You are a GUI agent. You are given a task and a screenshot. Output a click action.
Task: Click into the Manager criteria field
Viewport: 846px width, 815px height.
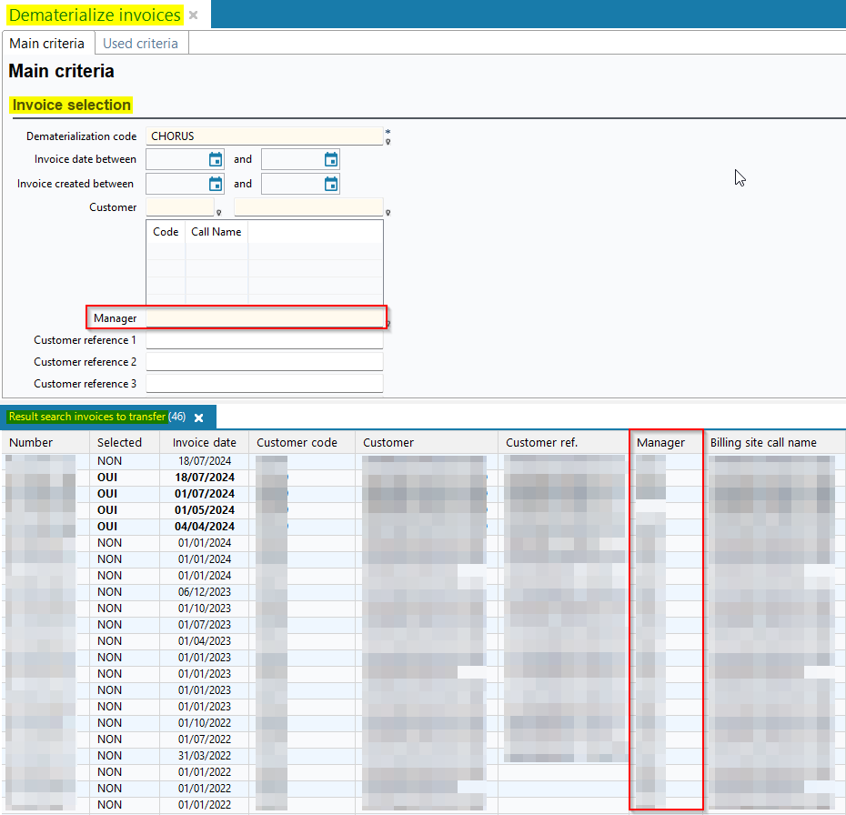(x=264, y=318)
